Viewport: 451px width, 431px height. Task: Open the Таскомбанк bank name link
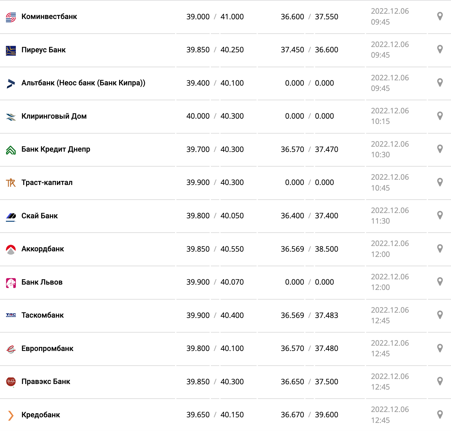(43, 315)
